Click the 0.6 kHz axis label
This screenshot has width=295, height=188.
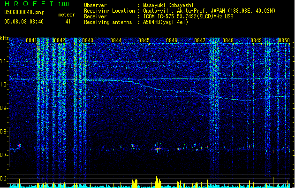3,179
